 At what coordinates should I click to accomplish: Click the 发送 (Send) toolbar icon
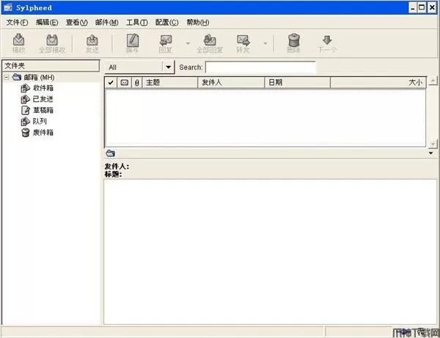pos(92,43)
